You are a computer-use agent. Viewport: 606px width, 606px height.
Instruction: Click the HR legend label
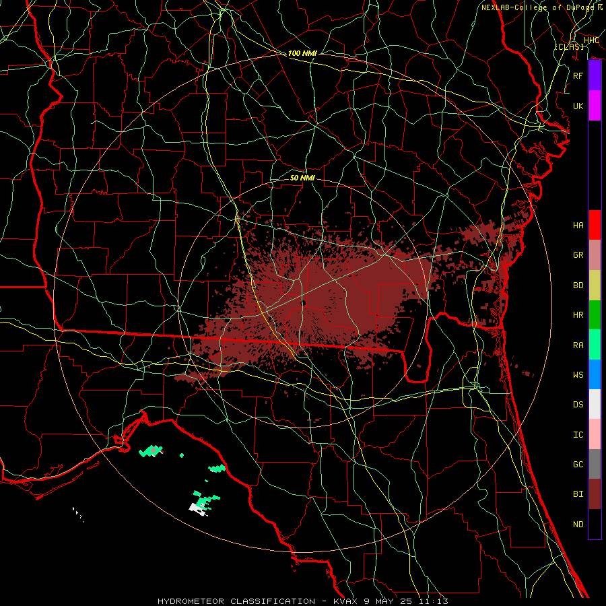tap(578, 315)
